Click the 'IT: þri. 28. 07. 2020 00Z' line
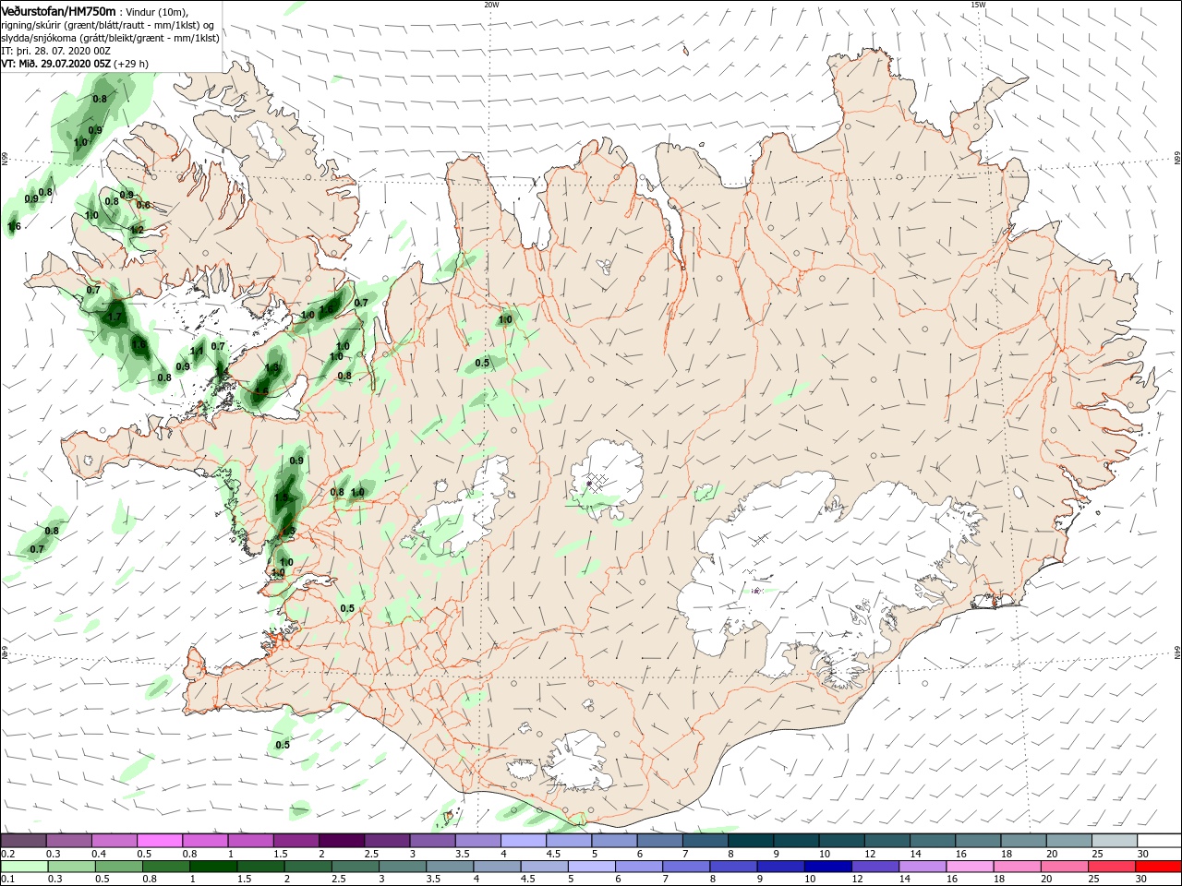 point(56,51)
